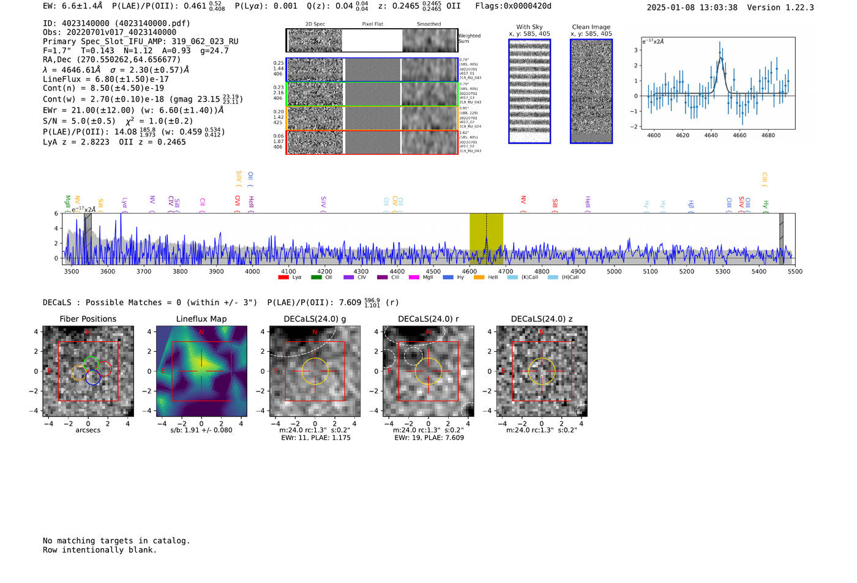
Task: Select the blue Hγ legend swatch
Action: pyautogui.click(x=448, y=277)
